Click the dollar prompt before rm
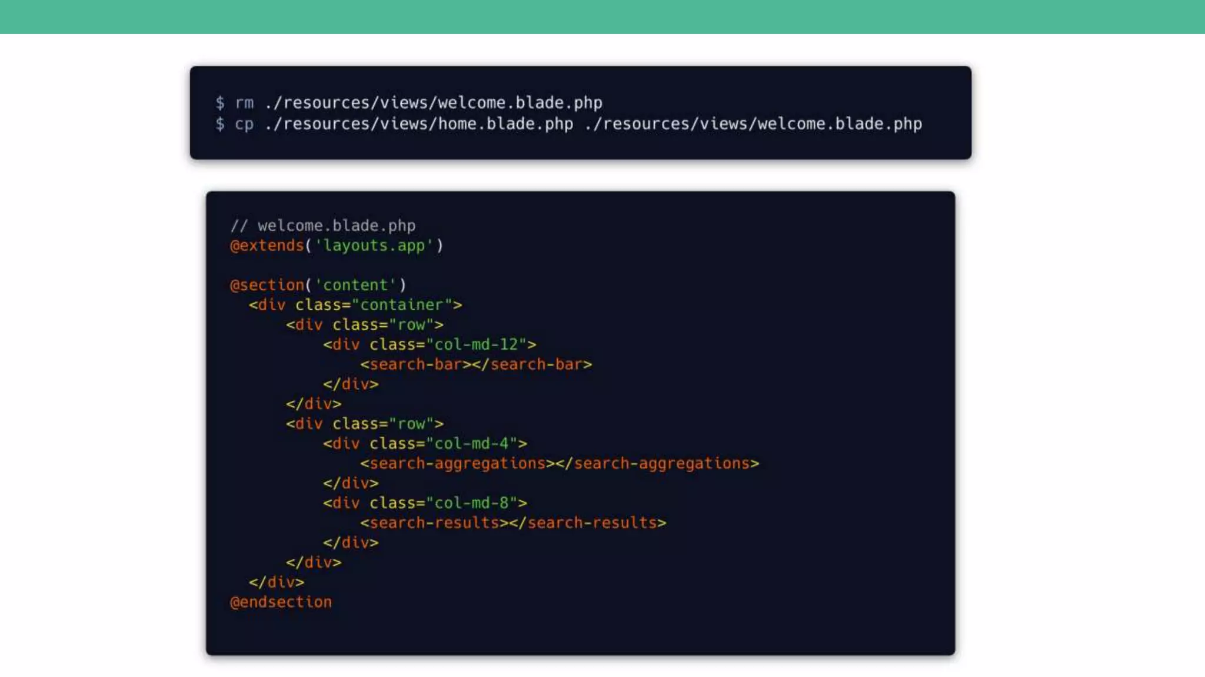This screenshot has height=677, width=1205. pyautogui.click(x=220, y=103)
